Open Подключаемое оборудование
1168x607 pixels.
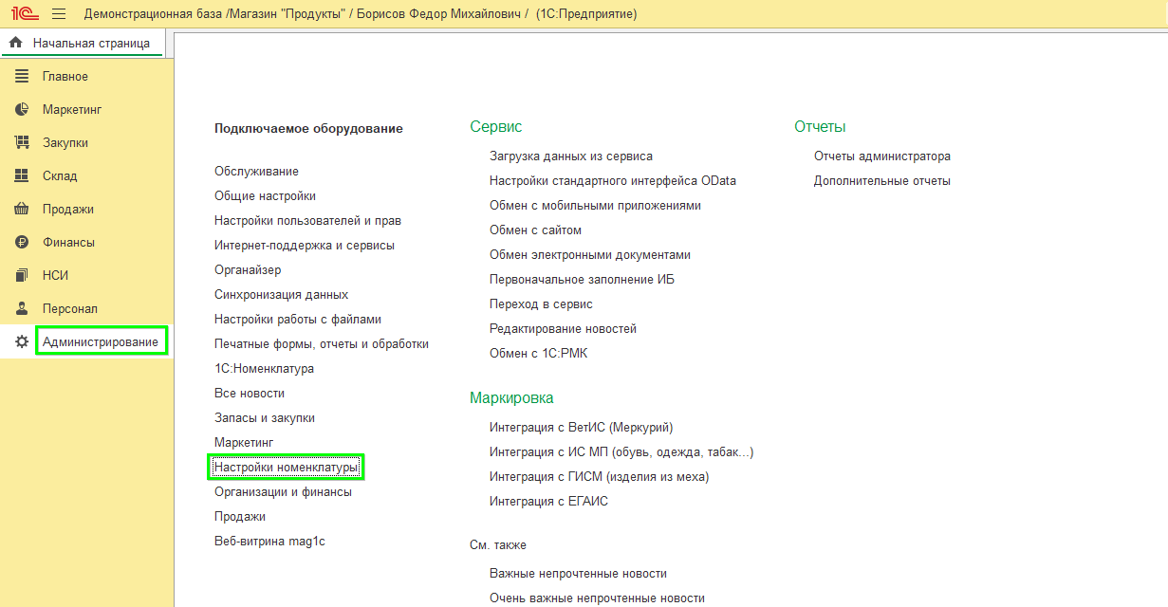[308, 128]
